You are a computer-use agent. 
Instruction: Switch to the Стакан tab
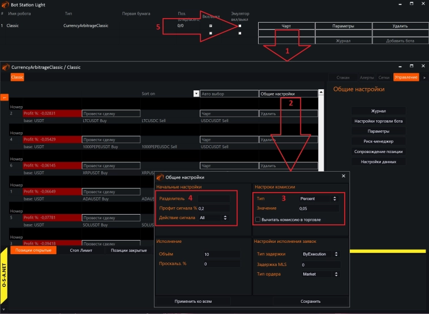[x=342, y=77]
